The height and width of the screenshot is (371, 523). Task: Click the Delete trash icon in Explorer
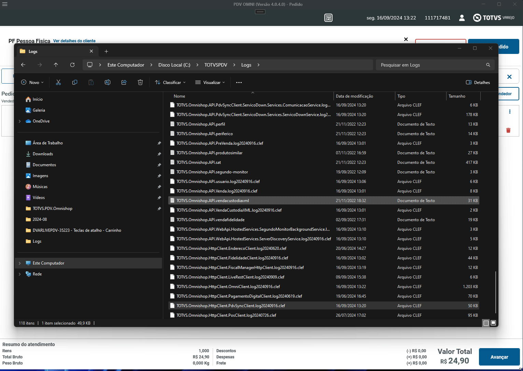coord(140,82)
